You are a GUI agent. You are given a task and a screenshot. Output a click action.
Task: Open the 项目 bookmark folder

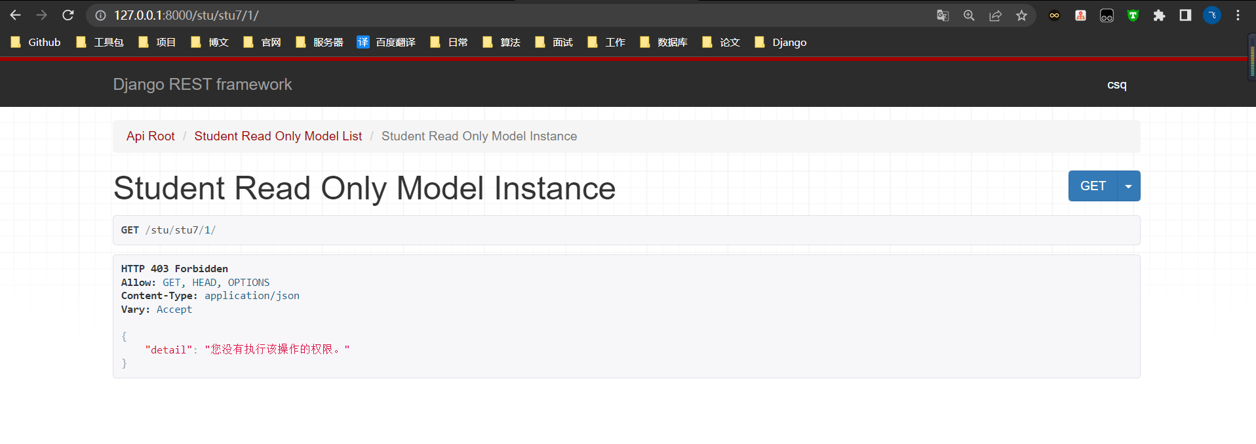pos(157,42)
